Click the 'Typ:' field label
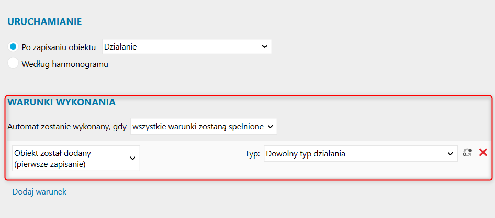 tap(253, 154)
